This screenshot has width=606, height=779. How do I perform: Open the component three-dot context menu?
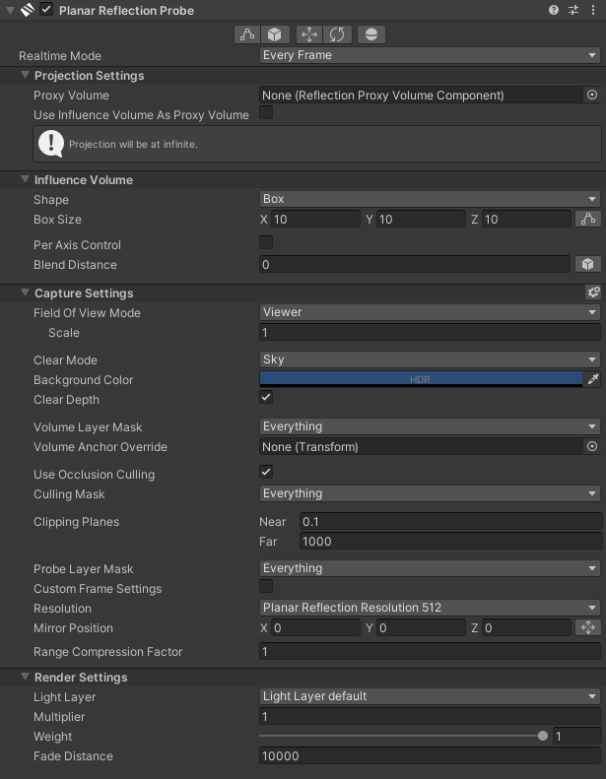point(593,10)
